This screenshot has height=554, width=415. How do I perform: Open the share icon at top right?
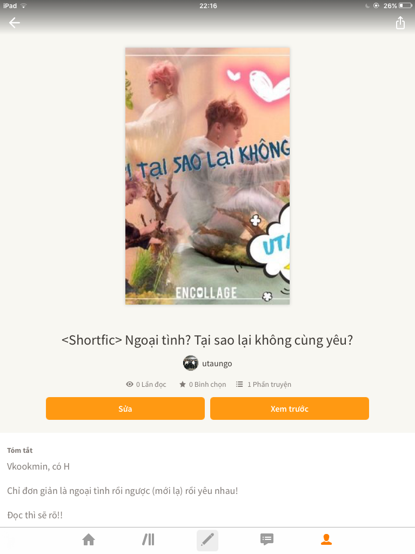[400, 23]
